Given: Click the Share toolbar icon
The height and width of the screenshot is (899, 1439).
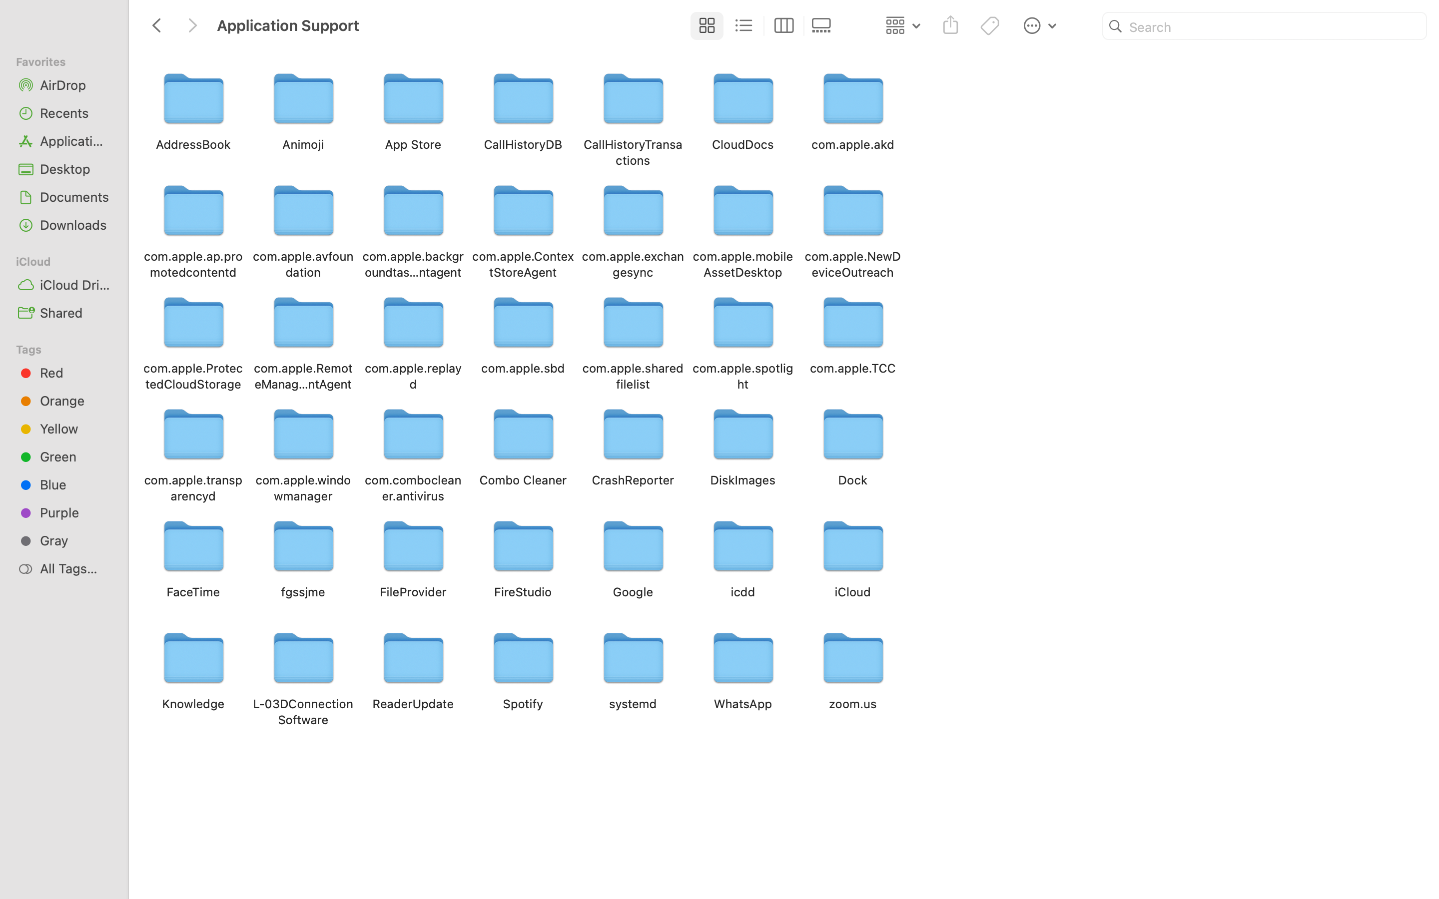Looking at the screenshot, I should [950, 25].
